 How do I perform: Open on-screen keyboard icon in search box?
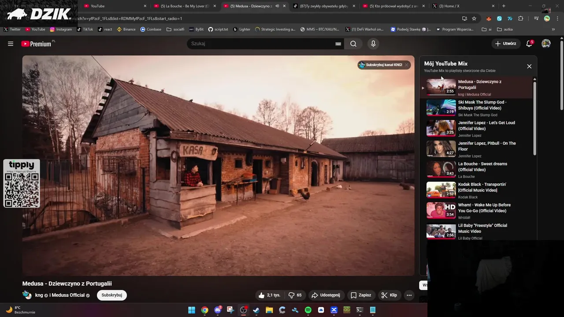(338, 44)
